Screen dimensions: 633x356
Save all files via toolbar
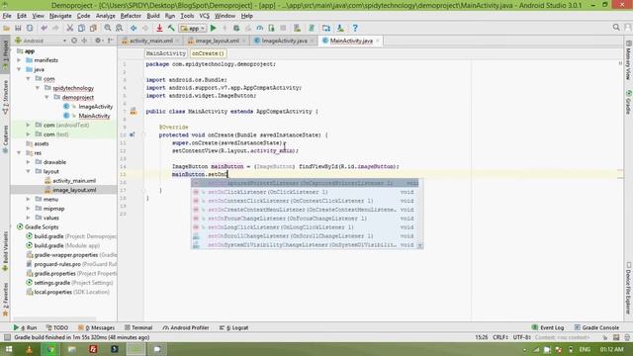tap(18, 29)
